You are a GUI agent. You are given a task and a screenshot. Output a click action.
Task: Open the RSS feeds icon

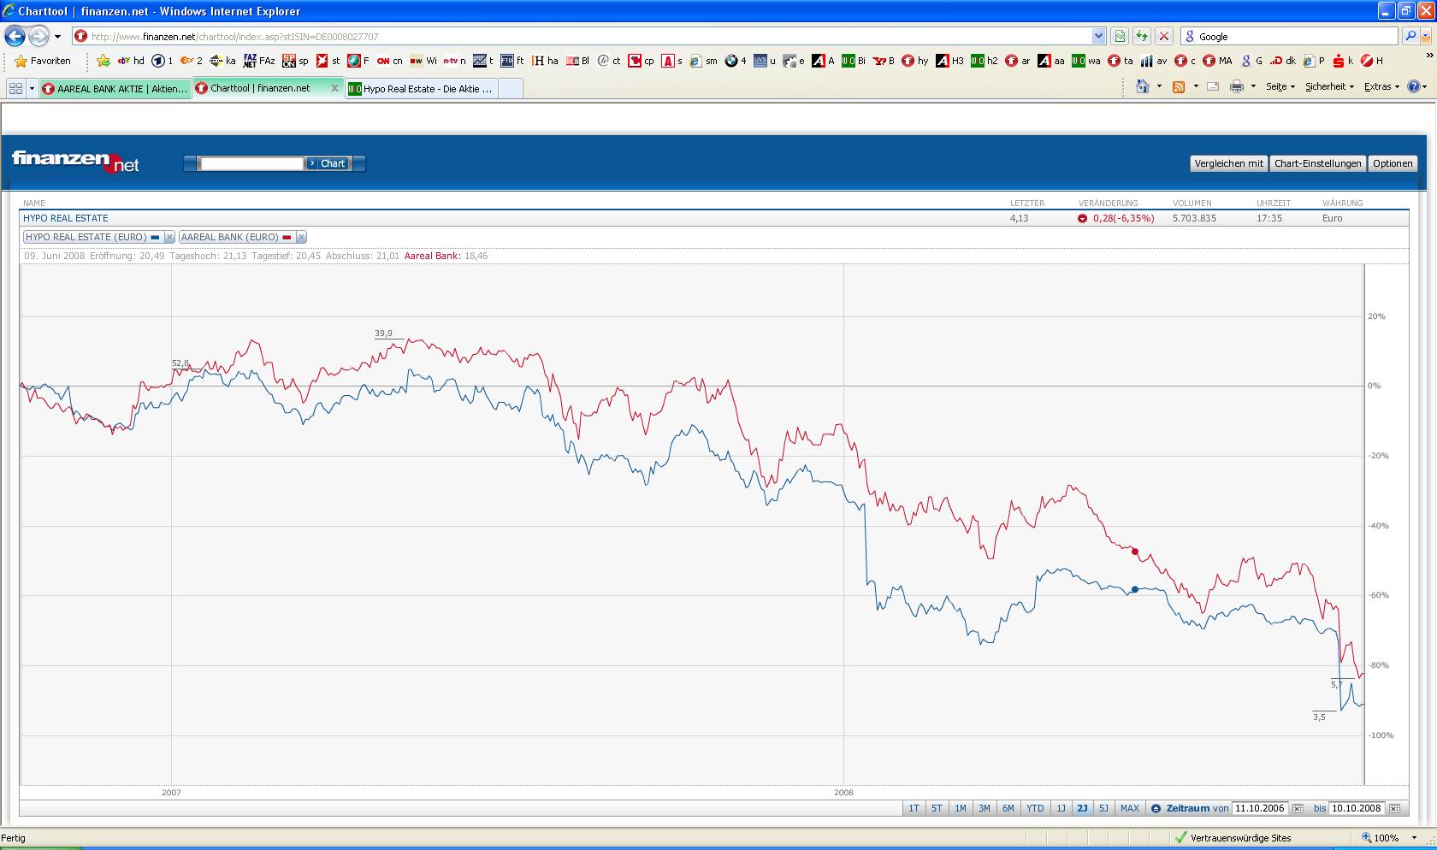pyautogui.click(x=1179, y=87)
